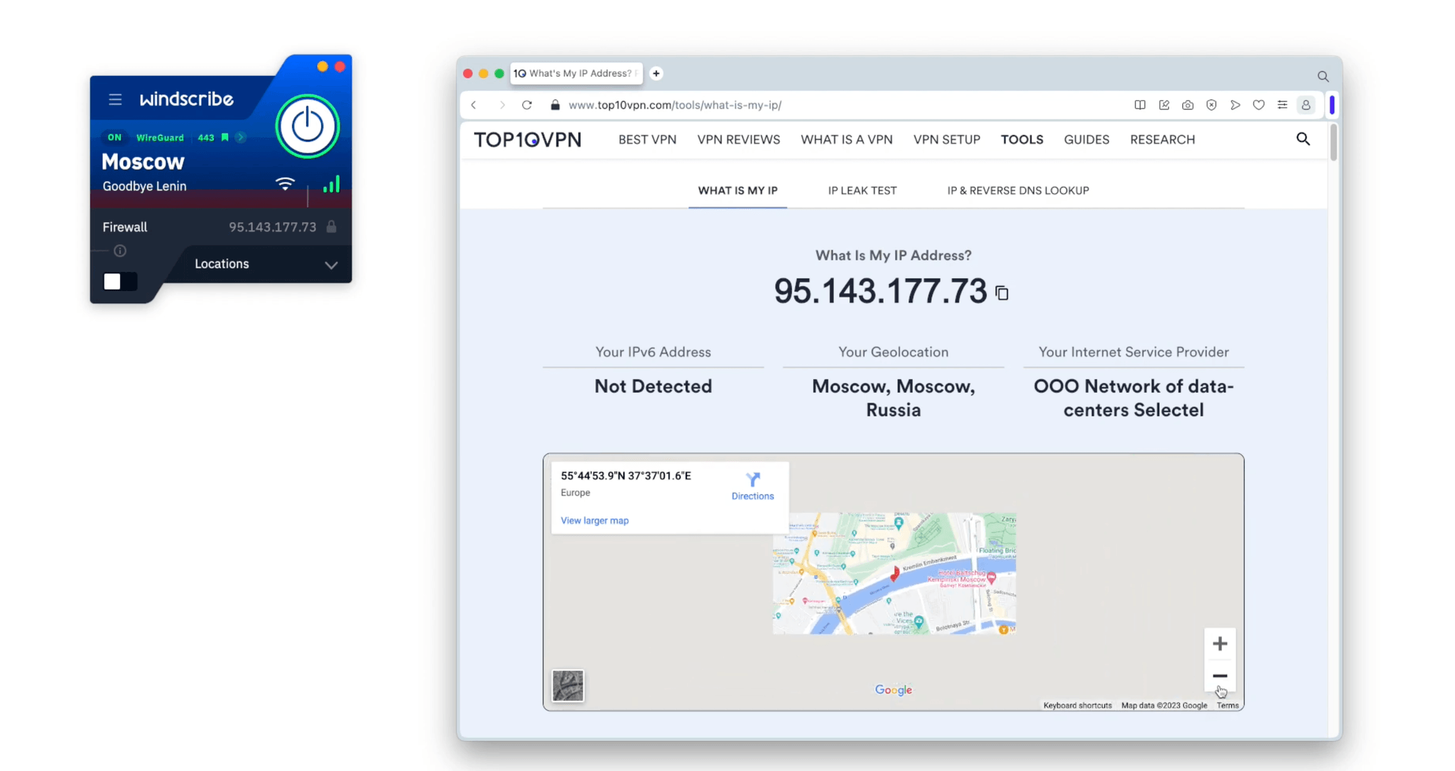Toggle the Windscribe Firewall switch
1455x771 pixels.
coord(120,281)
